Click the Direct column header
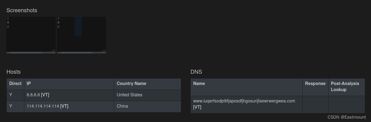This screenshot has width=371, height=122. pos(15,83)
